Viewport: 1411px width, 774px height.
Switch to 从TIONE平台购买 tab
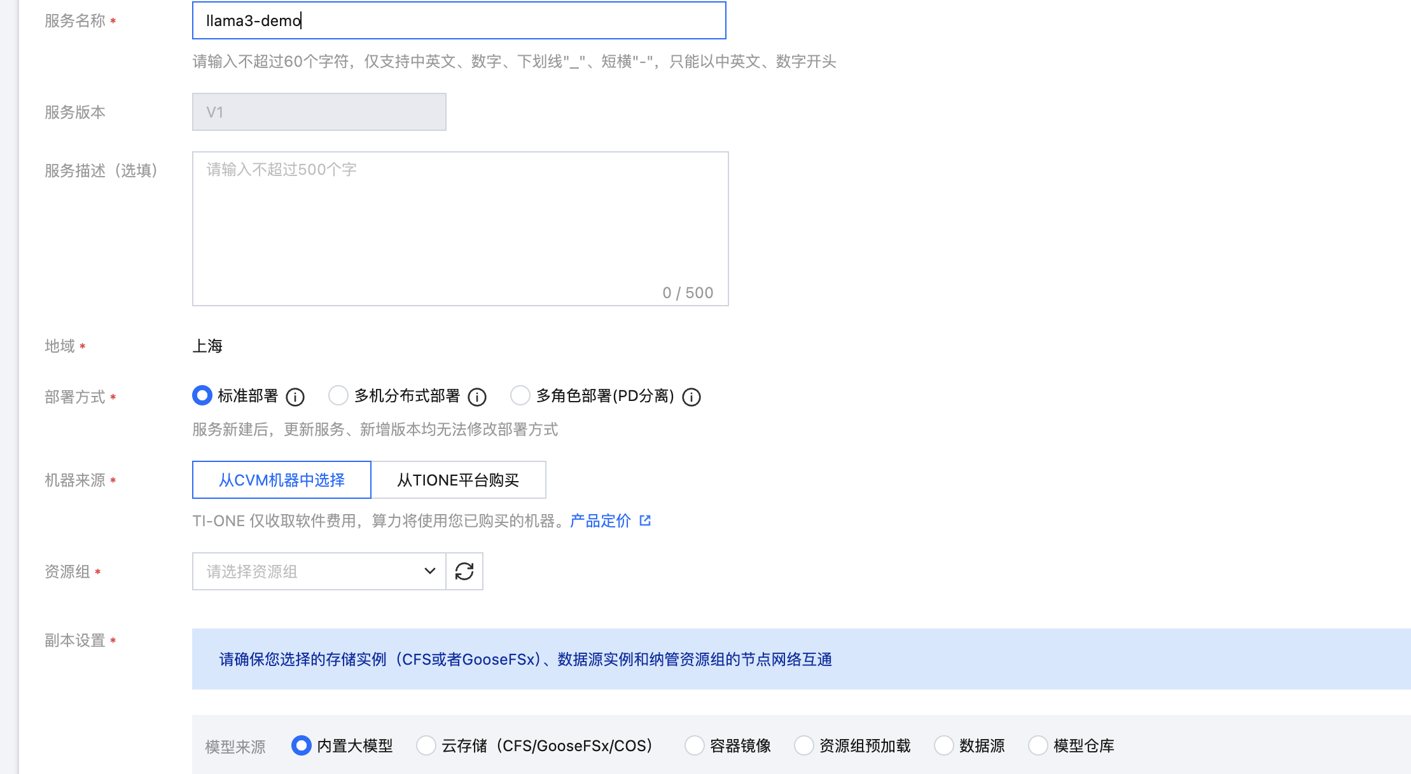point(458,480)
